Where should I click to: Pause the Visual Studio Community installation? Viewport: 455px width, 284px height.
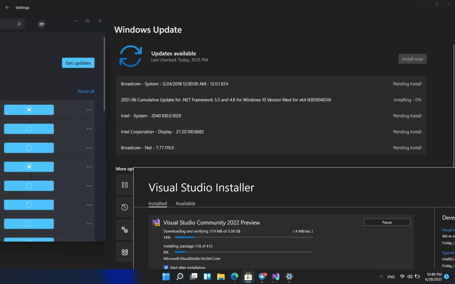pyautogui.click(x=387, y=222)
